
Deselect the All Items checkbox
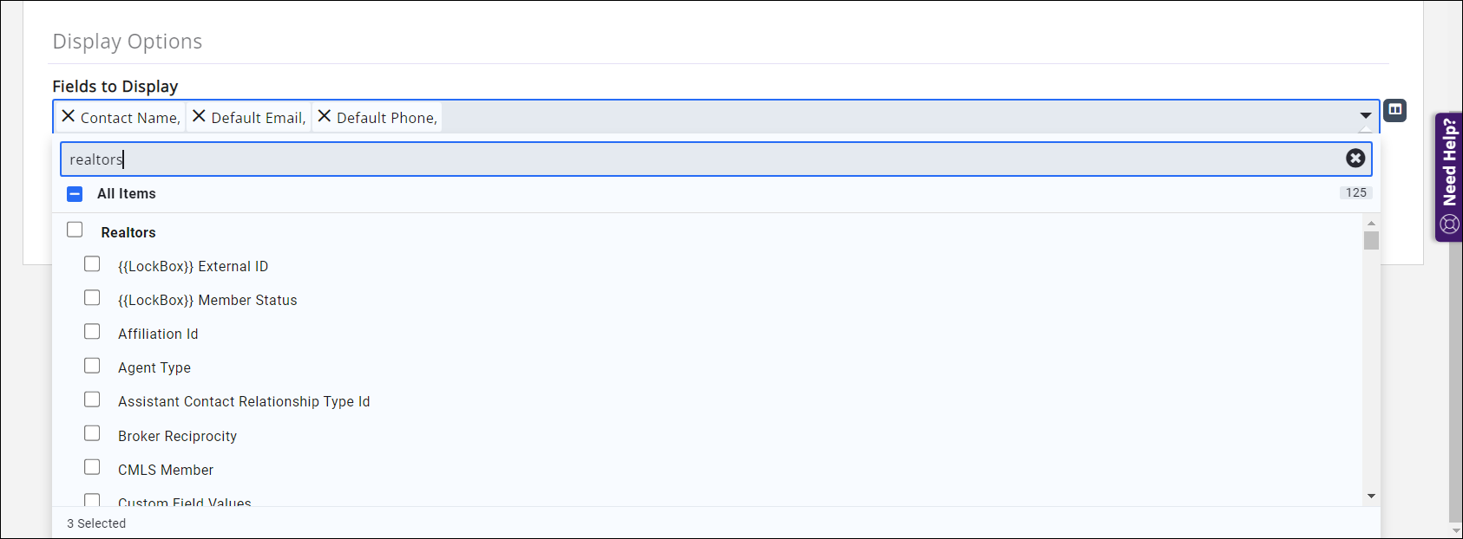click(x=75, y=193)
